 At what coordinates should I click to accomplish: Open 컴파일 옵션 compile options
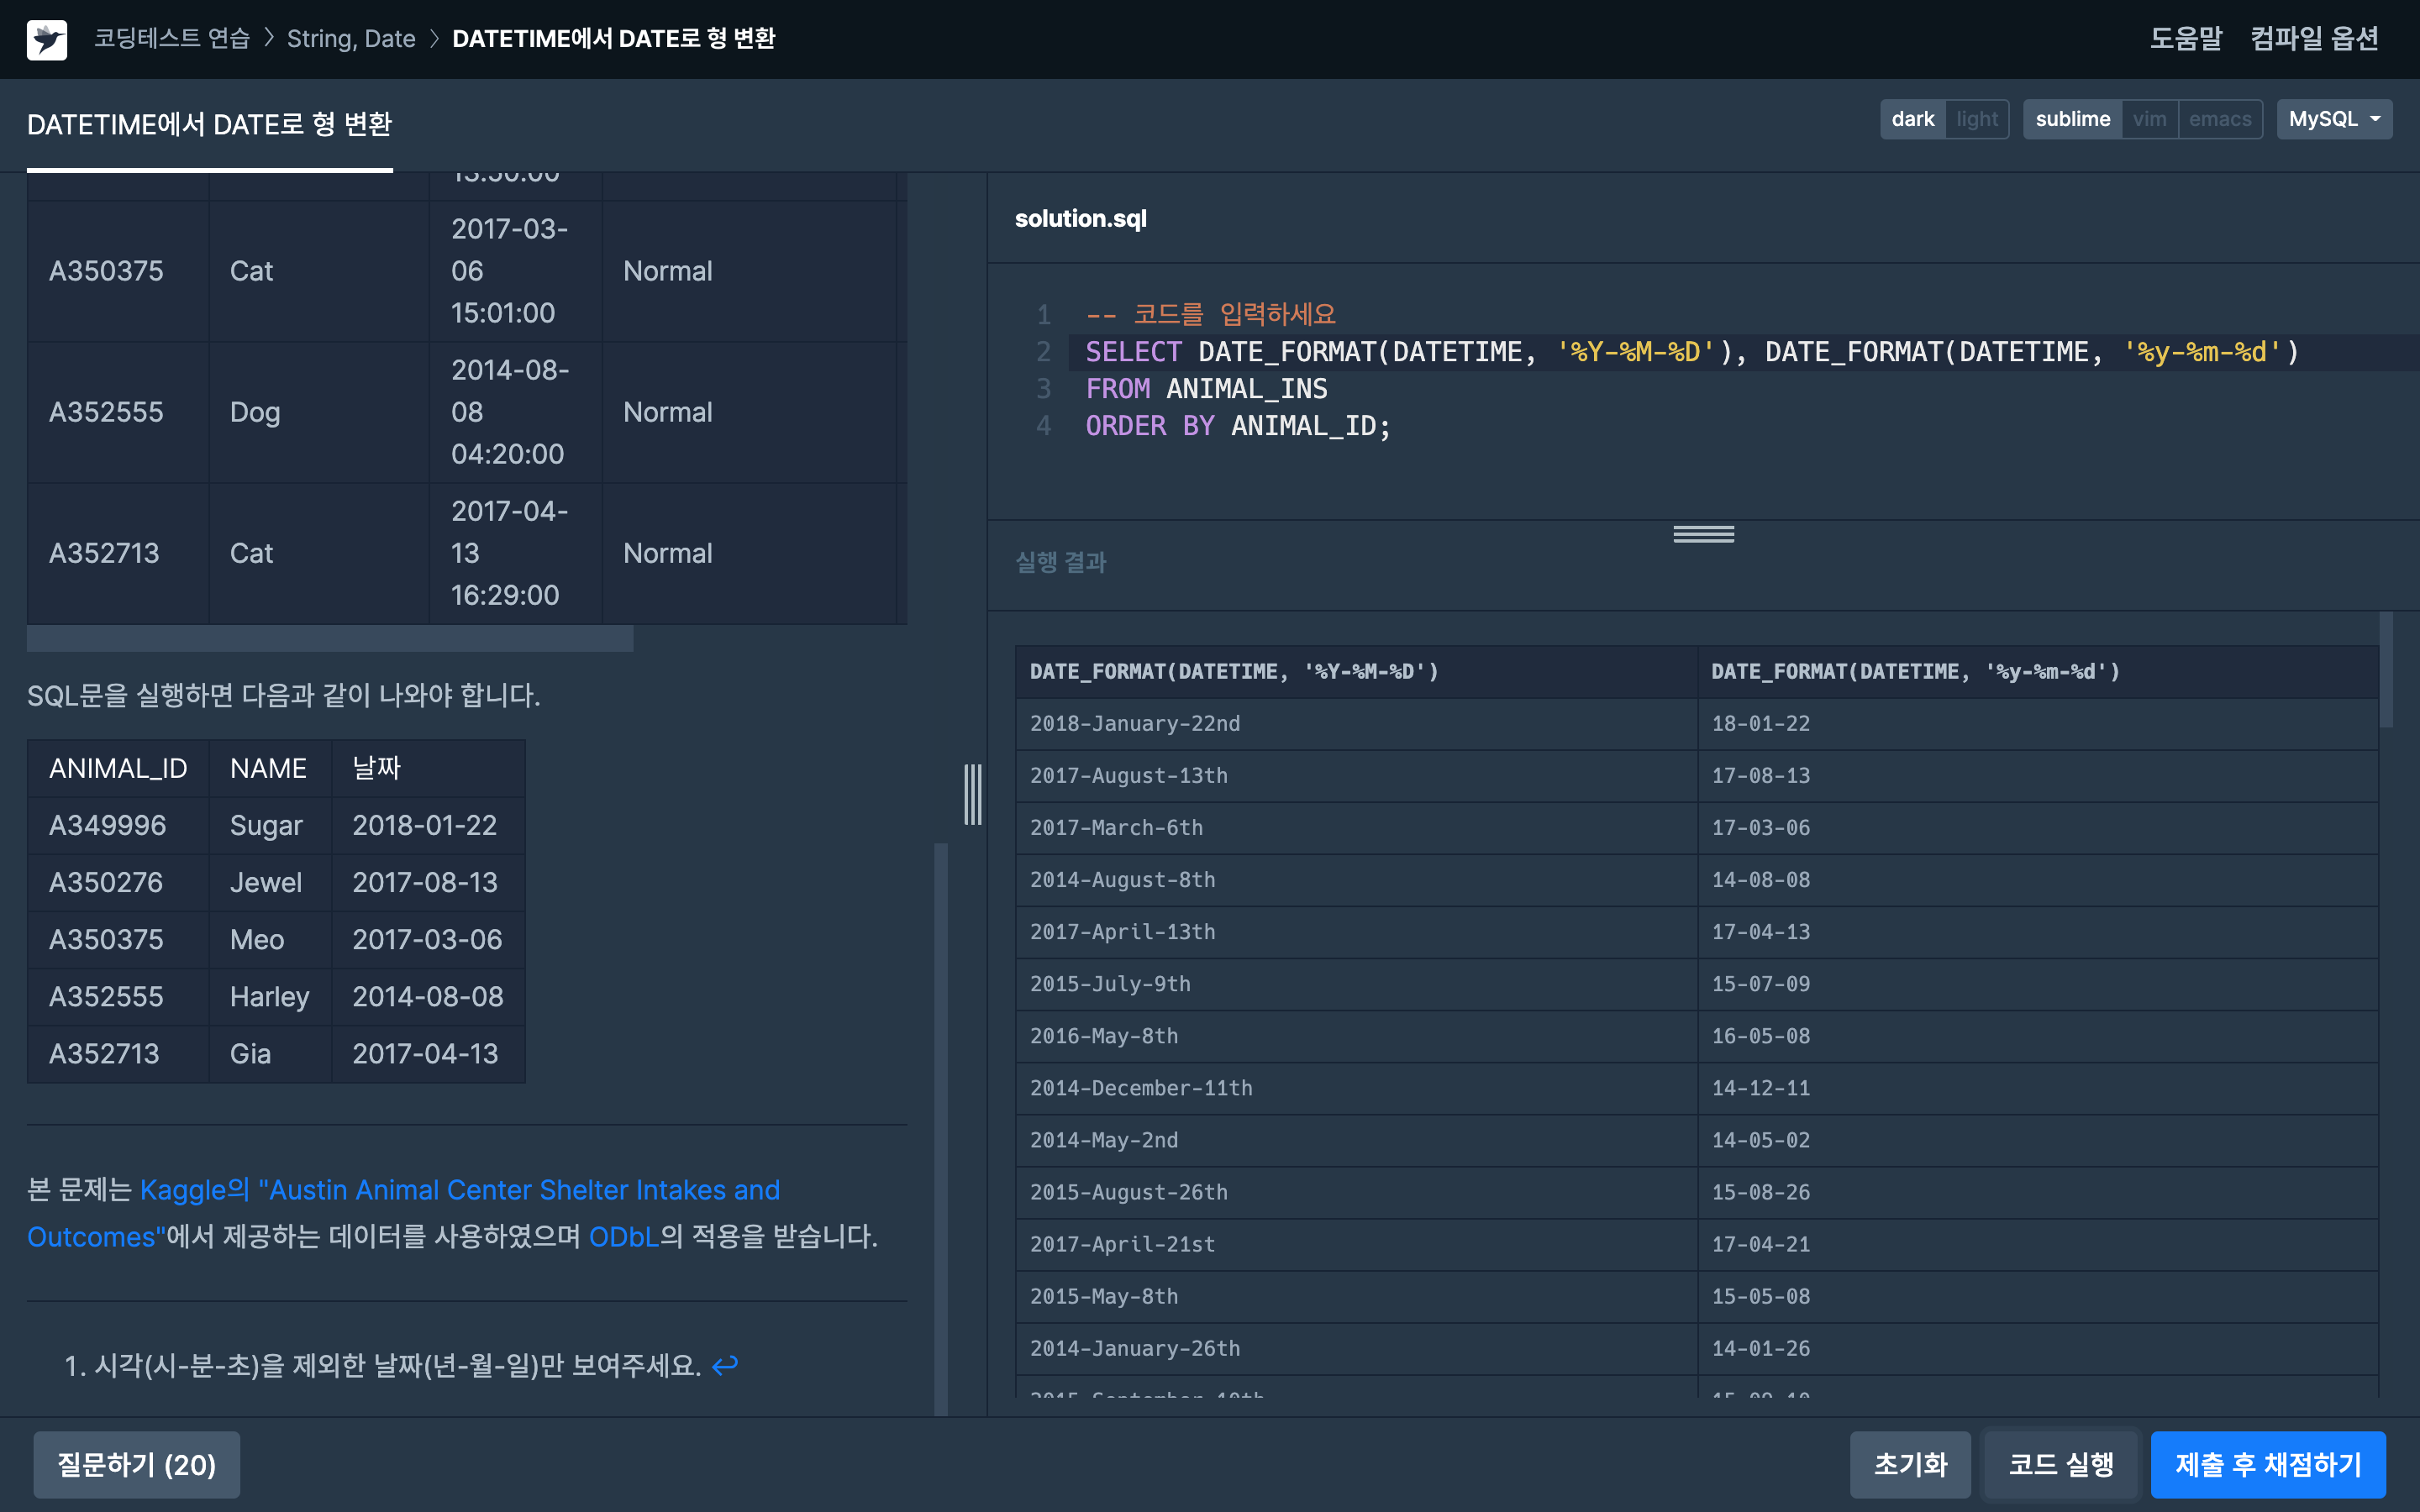(2314, 39)
